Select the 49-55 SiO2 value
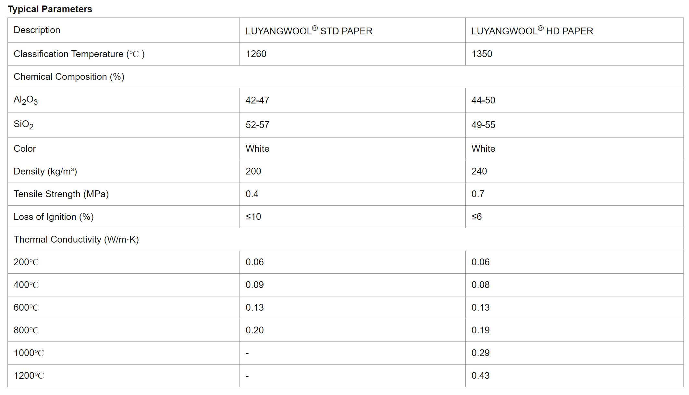The height and width of the screenshot is (395, 689). pyautogui.click(x=483, y=125)
